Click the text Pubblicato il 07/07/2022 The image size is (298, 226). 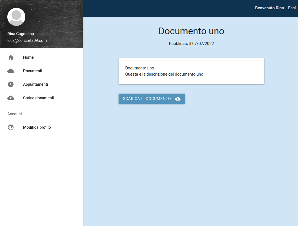pyautogui.click(x=191, y=44)
